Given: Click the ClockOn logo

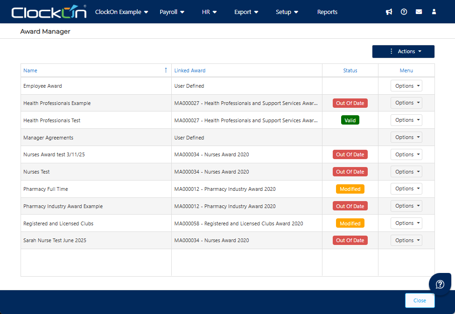Looking at the screenshot, I should pos(49,12).
